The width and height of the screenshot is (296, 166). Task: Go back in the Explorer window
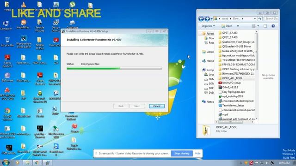201,18
